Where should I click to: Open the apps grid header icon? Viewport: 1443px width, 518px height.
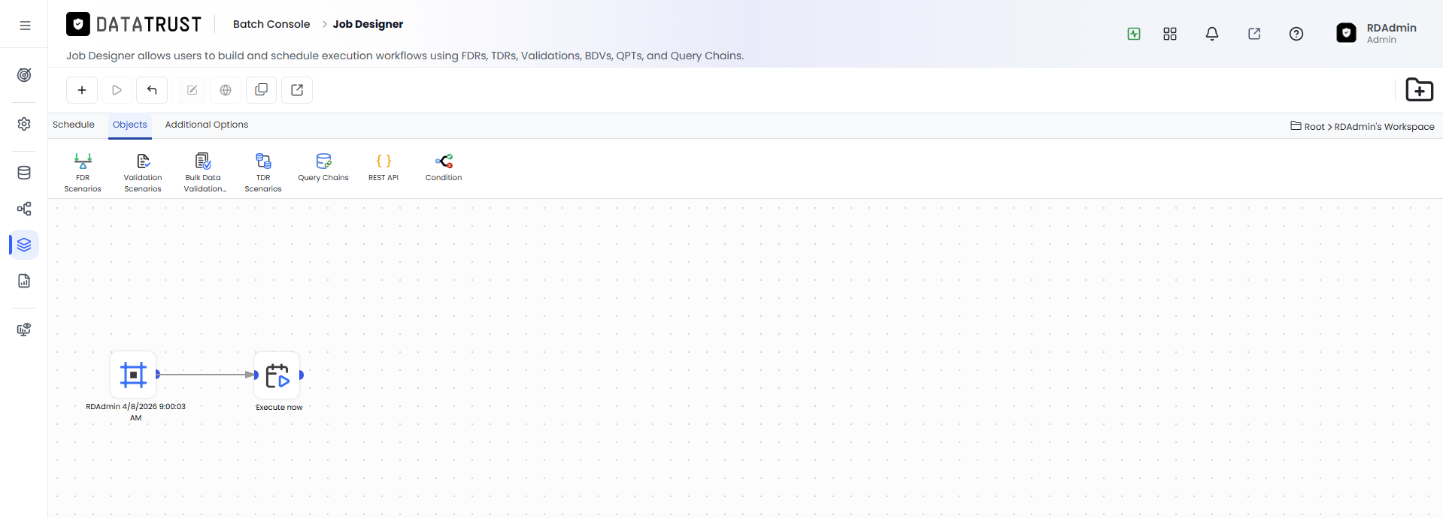click(x=1170, y=34)
